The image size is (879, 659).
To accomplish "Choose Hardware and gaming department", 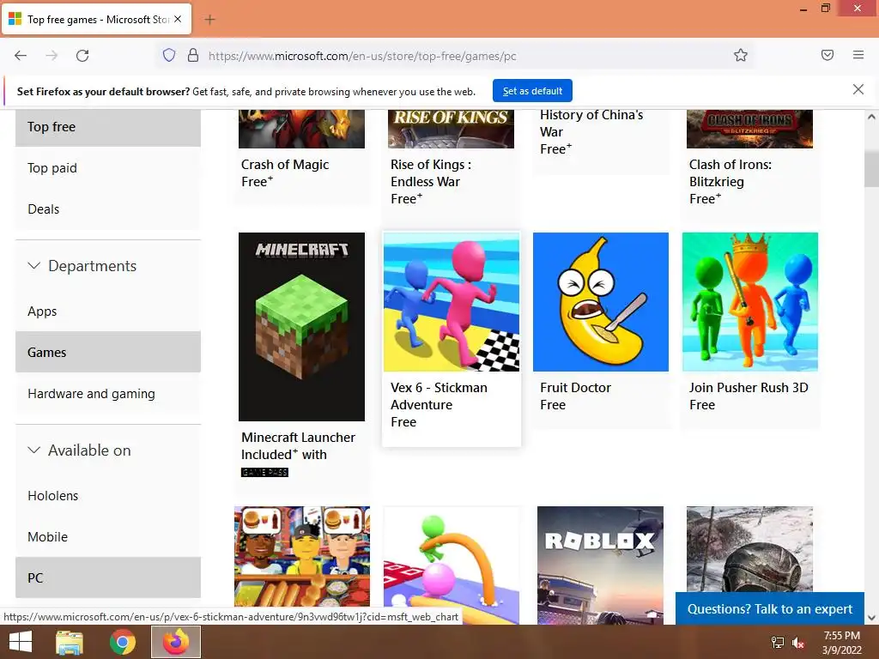I will point(108,394).
